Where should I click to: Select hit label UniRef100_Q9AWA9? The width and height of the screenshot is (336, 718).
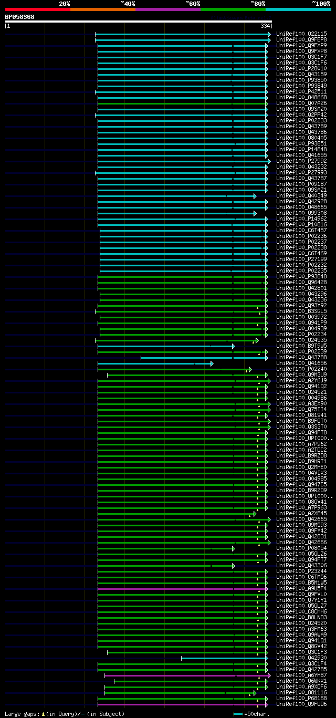301,634
